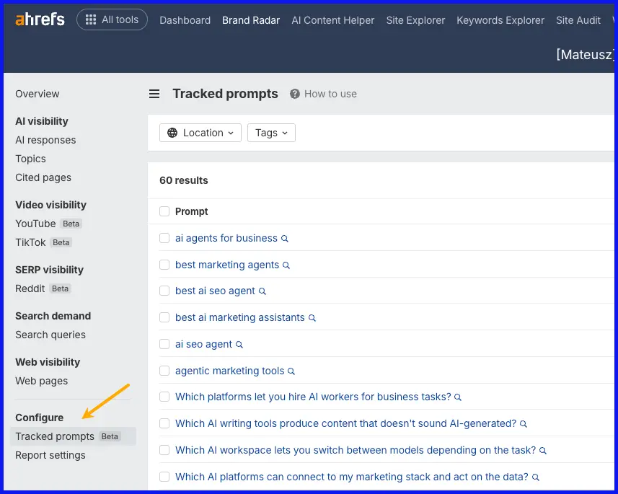Click the Ahrefs logo
The image size is (618, 494).
pos(40,19)
